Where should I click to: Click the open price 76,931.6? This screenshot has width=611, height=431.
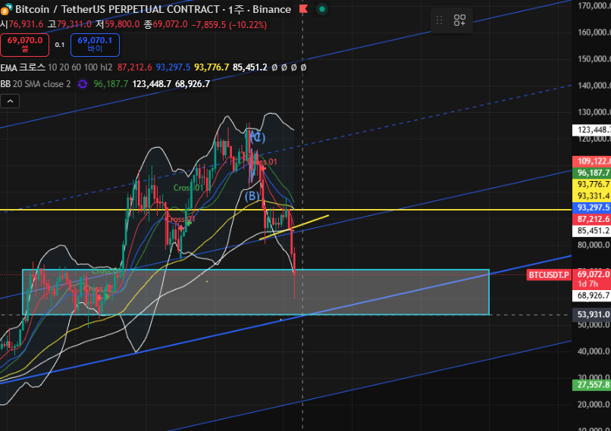click(x=26, y=24)
